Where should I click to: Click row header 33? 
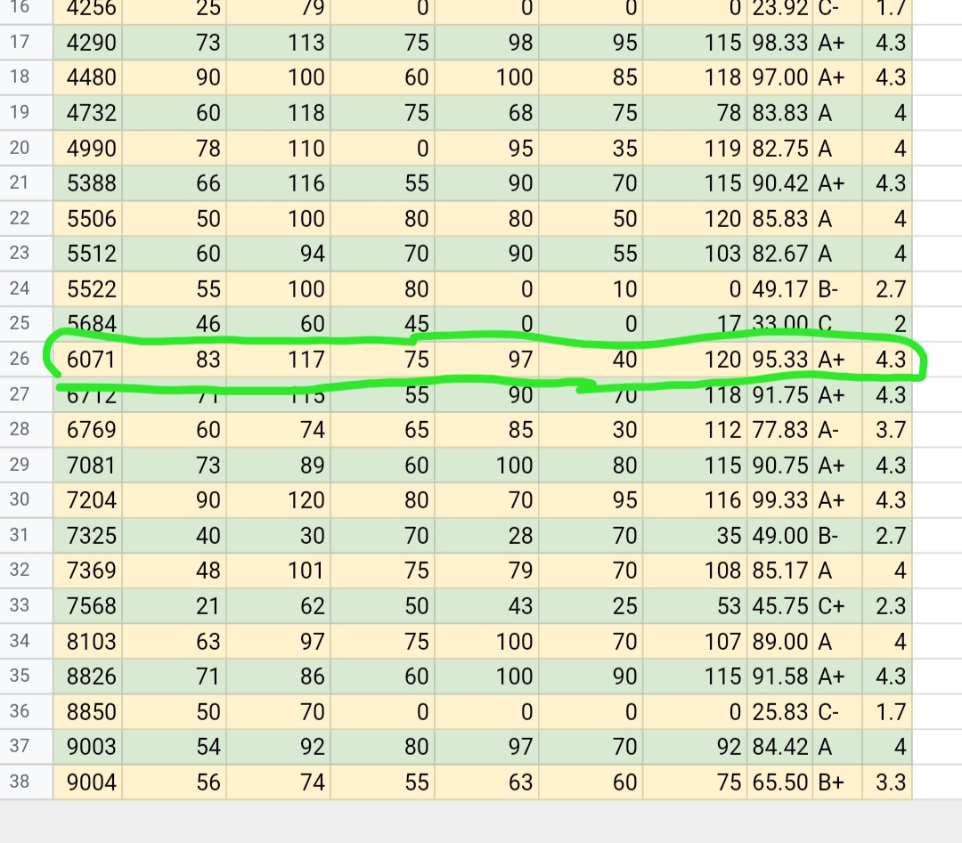20,605
